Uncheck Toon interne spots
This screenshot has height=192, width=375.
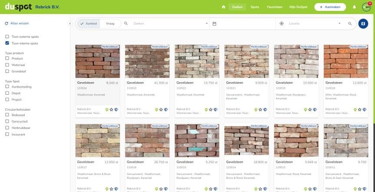tap(7, 43)
